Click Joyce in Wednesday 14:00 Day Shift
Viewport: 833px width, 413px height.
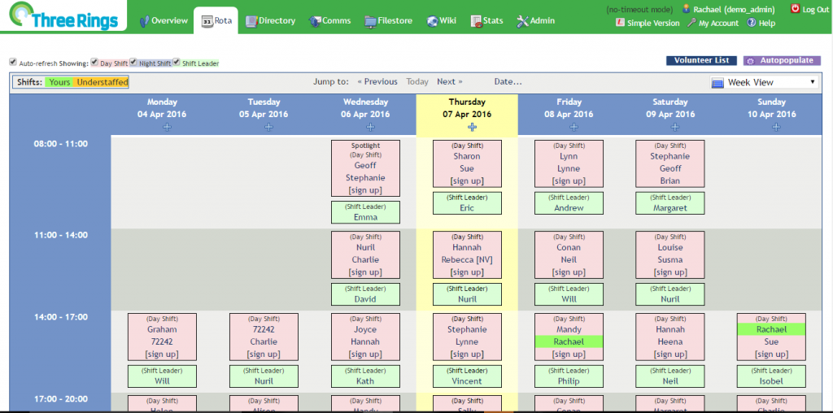tap(365, 329)
